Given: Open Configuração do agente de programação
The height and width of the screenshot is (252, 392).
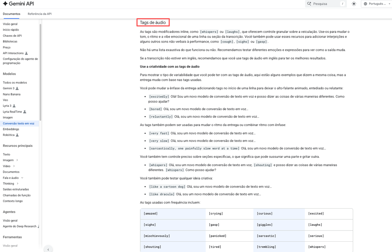Looking at the screenshot, I should click(20, 61).
